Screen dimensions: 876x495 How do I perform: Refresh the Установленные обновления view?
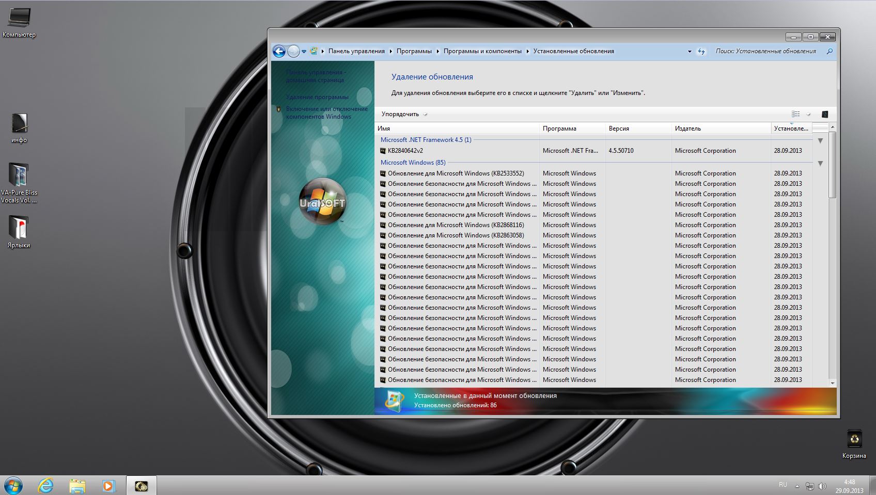coord(701,51)
